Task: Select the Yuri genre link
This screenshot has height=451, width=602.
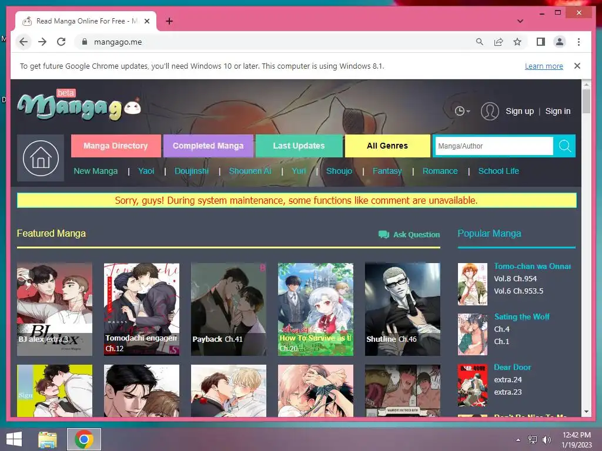Action: 298,171
